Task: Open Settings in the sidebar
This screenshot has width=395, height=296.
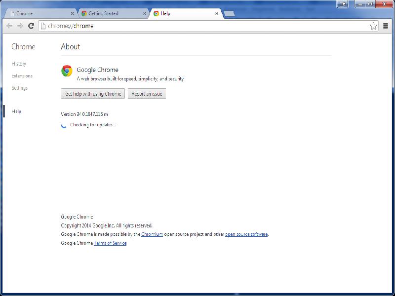Action: tap(20, 88)
